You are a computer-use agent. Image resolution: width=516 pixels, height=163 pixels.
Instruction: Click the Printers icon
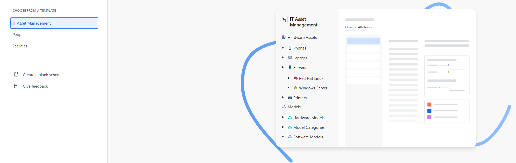[x=290, y=98]
